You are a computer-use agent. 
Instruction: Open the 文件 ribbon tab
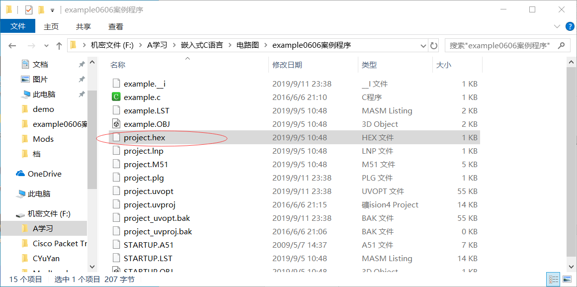[x=18, y=26]
